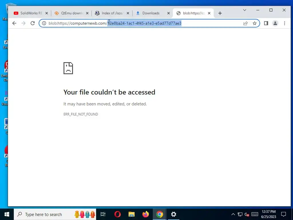The height and width of the screenshot is (220, 293).
Task: Click the "Your file couldn't be accessed" heading
Action: coord(109,92)
